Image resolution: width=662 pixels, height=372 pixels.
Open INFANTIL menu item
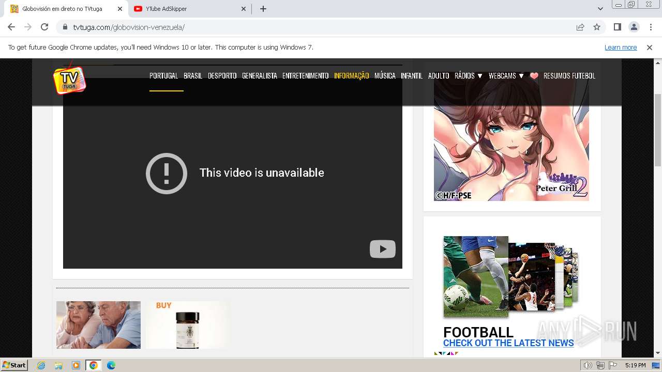pos(412,75)
